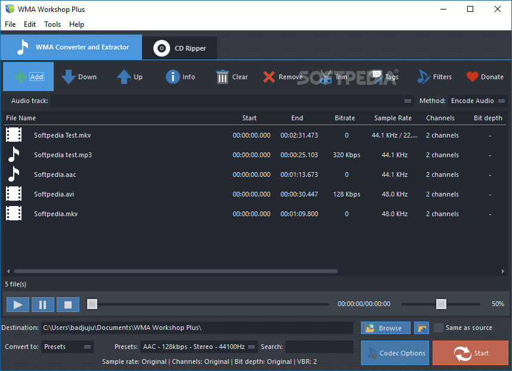Pause playback
Image resolution: width=512 pixels, height=371 pixels.
(x=43, y=304)
